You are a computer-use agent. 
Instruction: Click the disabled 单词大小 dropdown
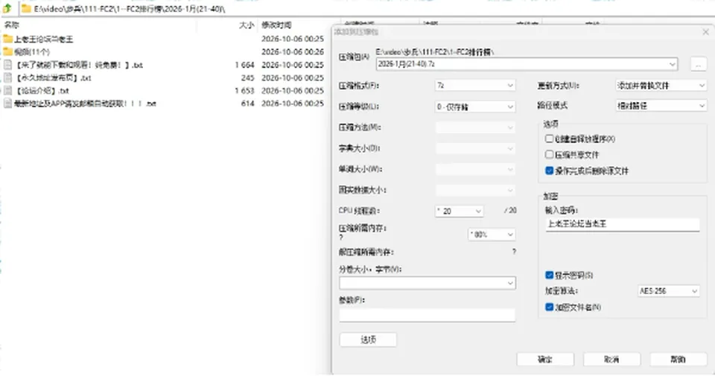coord(475,169)
